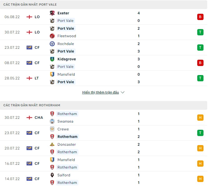
Task: Click the Kidsgrove club crest icon
Action: tap(52, 59)
